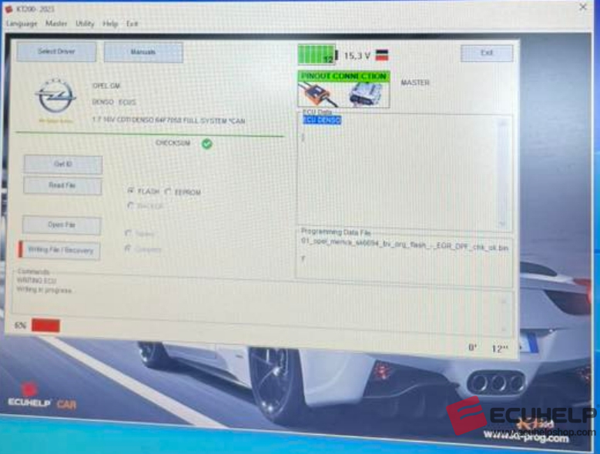Click the Writing in progress status text
Image resolution: width=600 pixels, height=454 pixels.
tap(44, 290)
